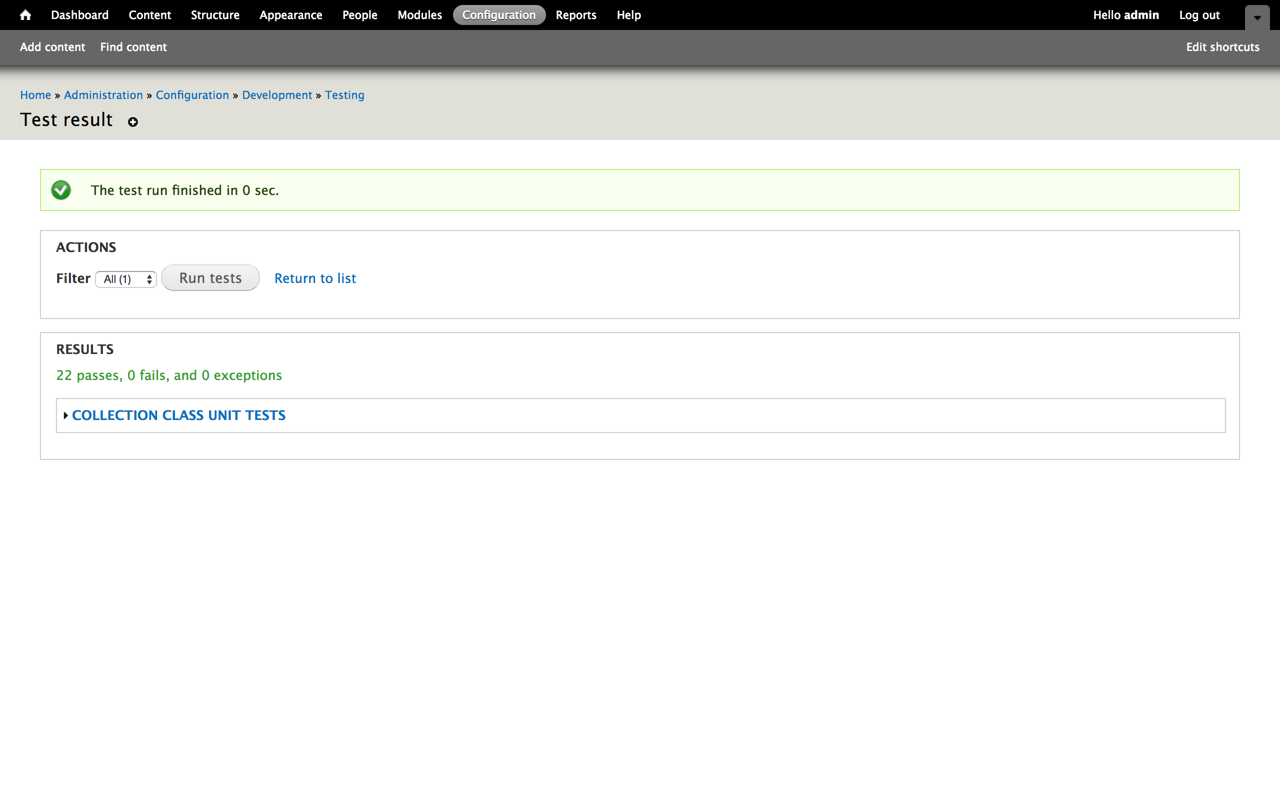Open the admin user profile link
The width and height of the screenshot is (1280, 800).
tap(1141, 15)
